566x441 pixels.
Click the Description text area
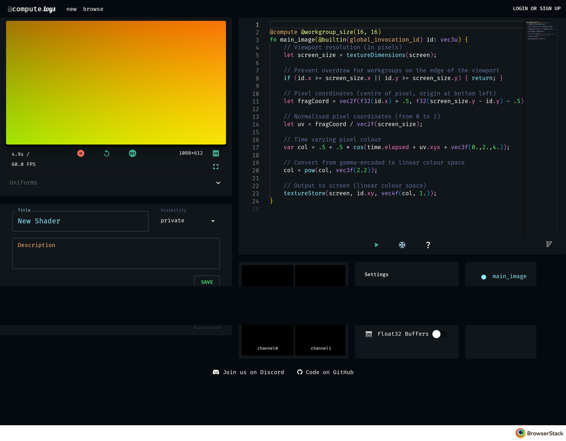click(x=116, y=253)
